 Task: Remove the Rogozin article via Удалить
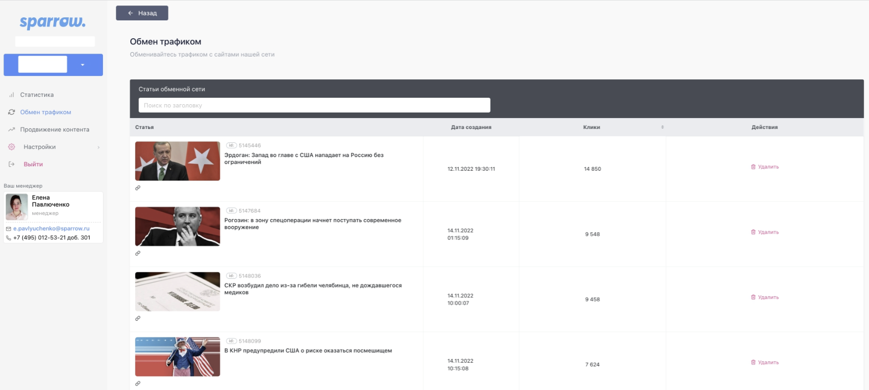coord(765,232)
